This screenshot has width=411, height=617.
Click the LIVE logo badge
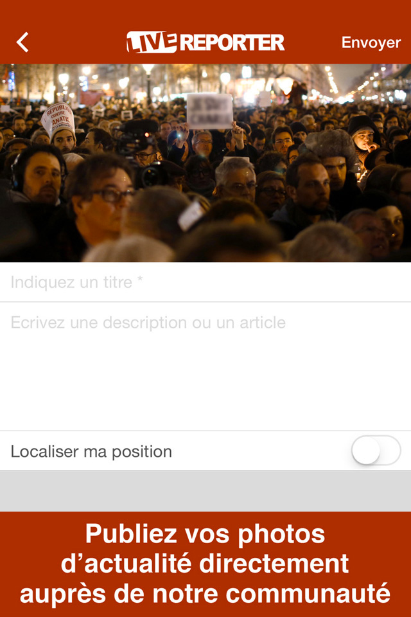152,42
